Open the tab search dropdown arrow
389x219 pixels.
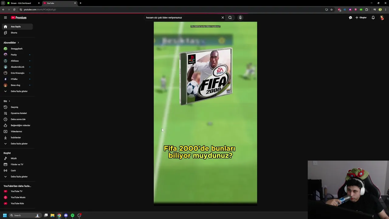(x=3, y=3)
